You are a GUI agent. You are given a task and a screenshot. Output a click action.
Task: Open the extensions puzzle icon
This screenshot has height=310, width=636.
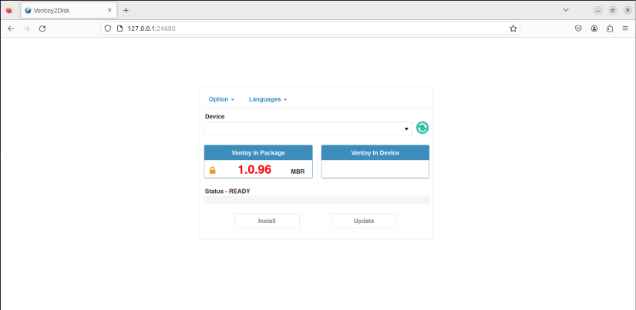pos(610,28)
